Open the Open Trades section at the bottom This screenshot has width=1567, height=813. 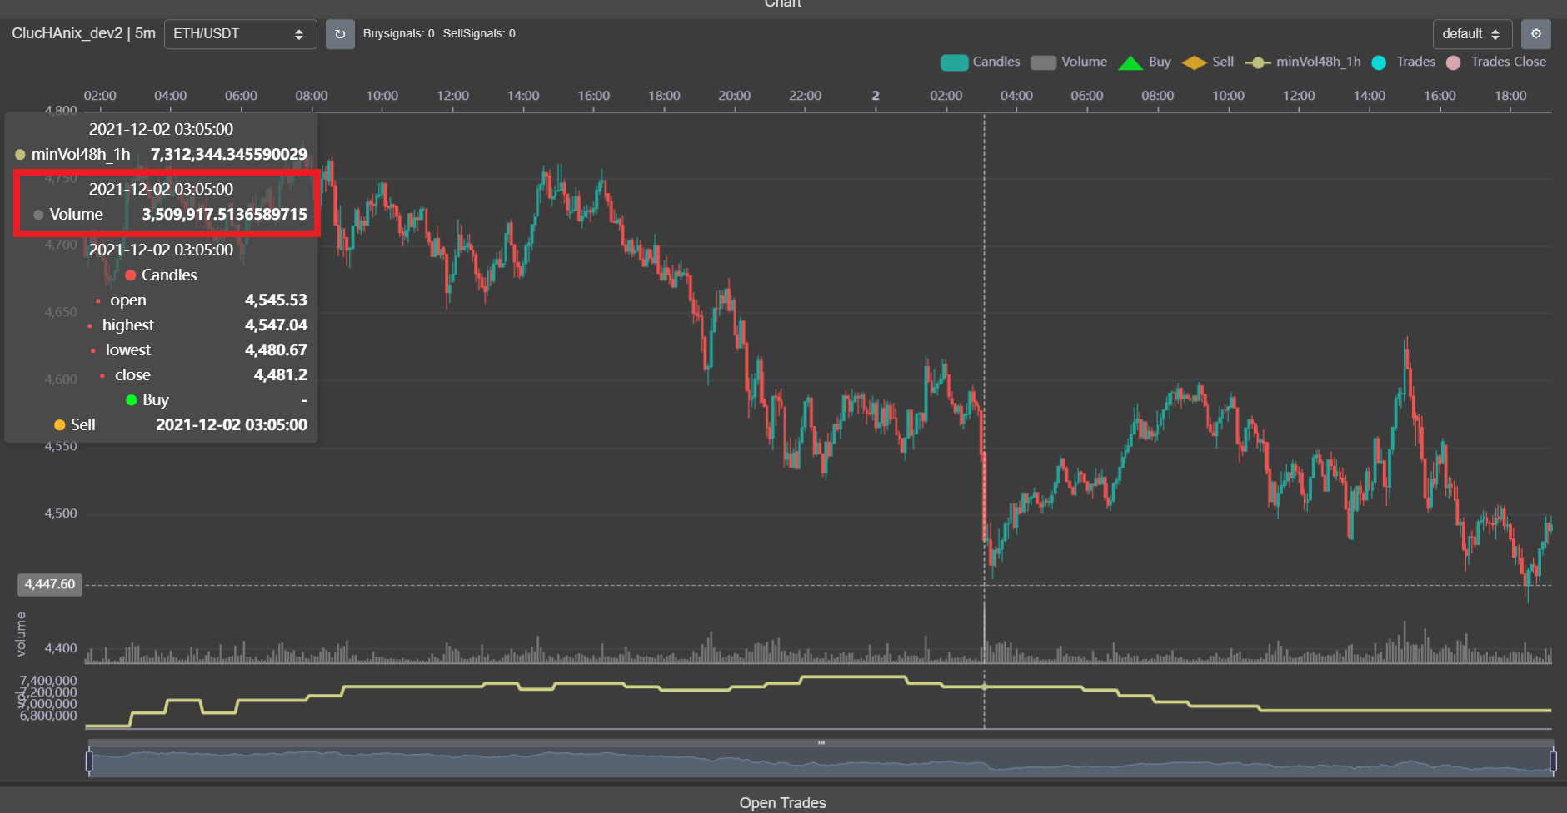click(782, 801)
